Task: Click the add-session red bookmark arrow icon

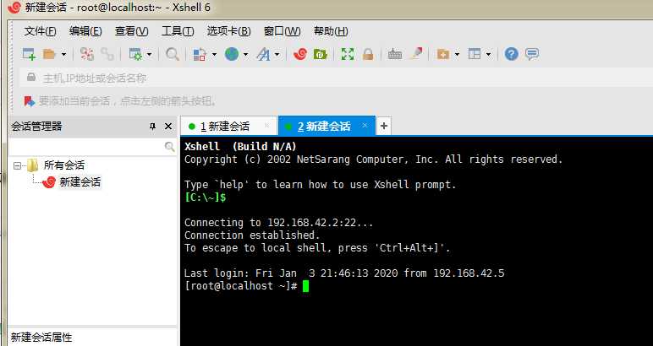Action: (x=29, y=101)
